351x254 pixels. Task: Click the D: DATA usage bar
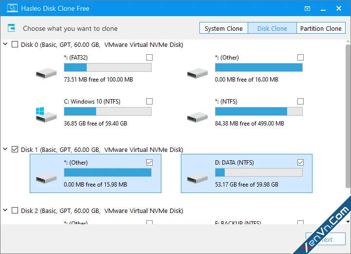coord(259,172)
